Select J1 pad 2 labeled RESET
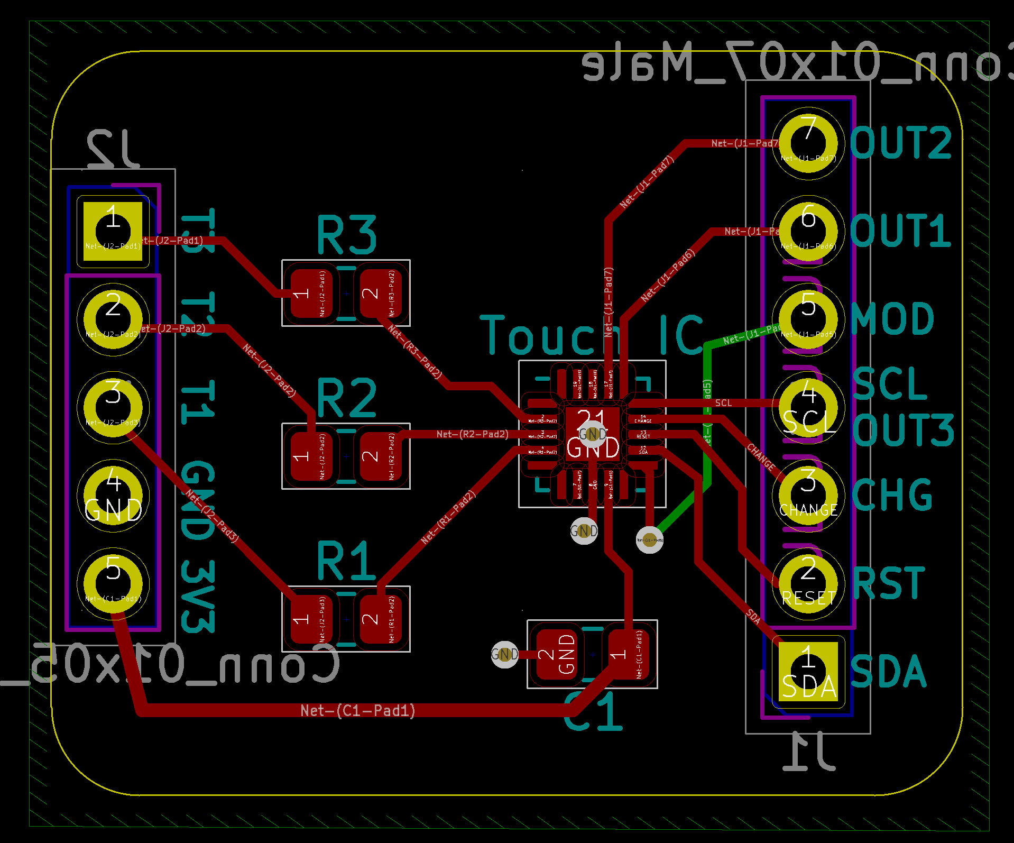The image size is (1014, 843). tap(808, 583)
